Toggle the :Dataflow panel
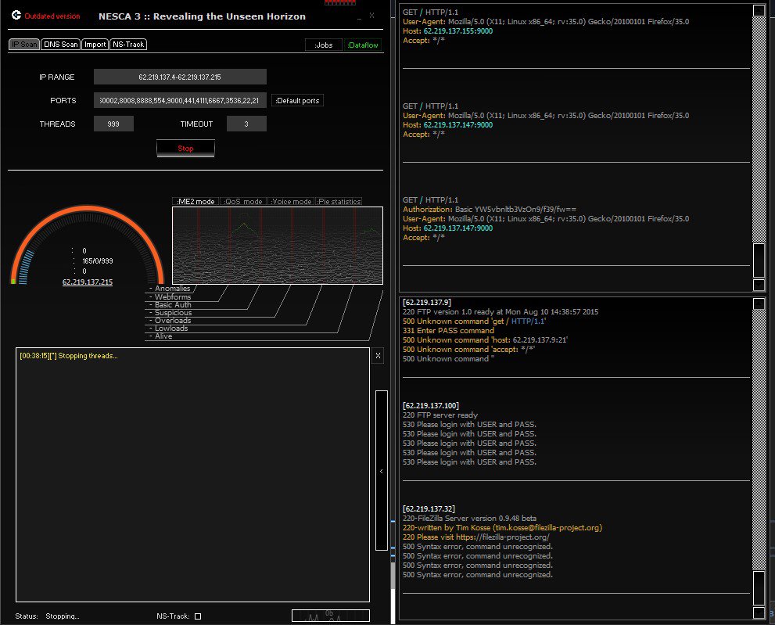The width and height of the screenshot is (775, 625). [x=363, y=45]
